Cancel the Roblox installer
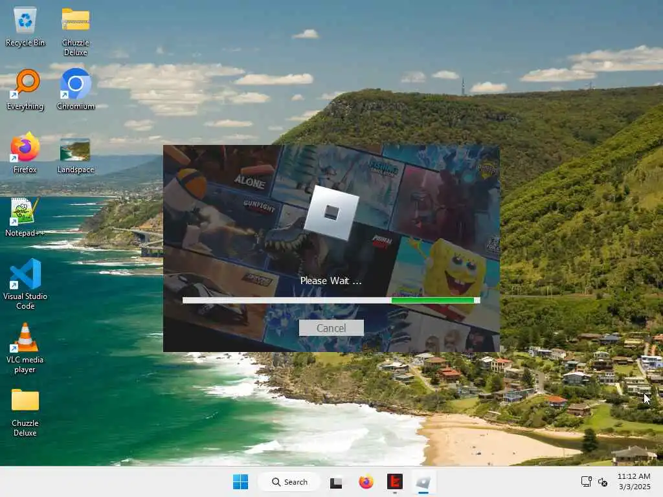The width and height of the screenshot is (663, 497). point(331,328)
